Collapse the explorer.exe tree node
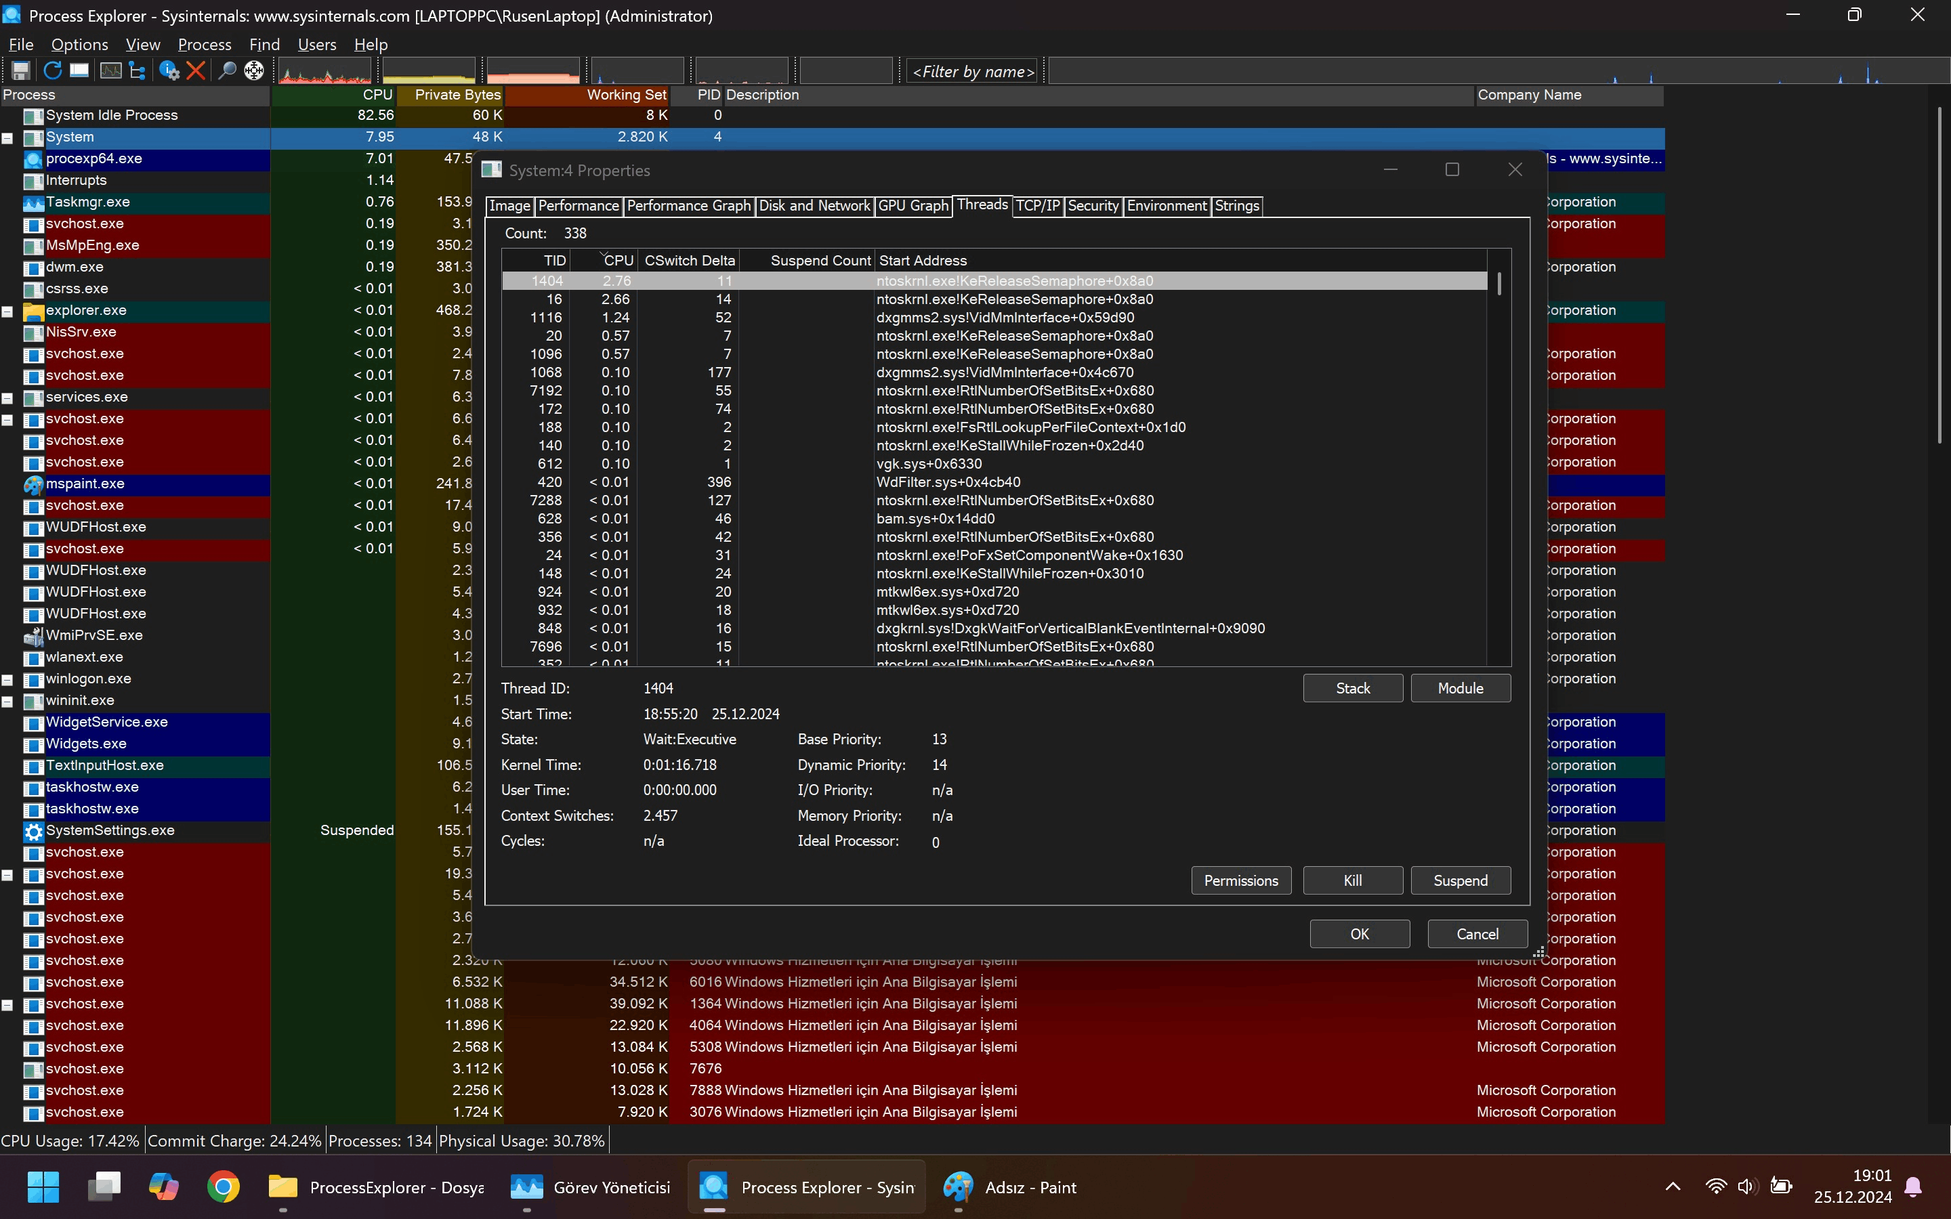 pos(7,312)
